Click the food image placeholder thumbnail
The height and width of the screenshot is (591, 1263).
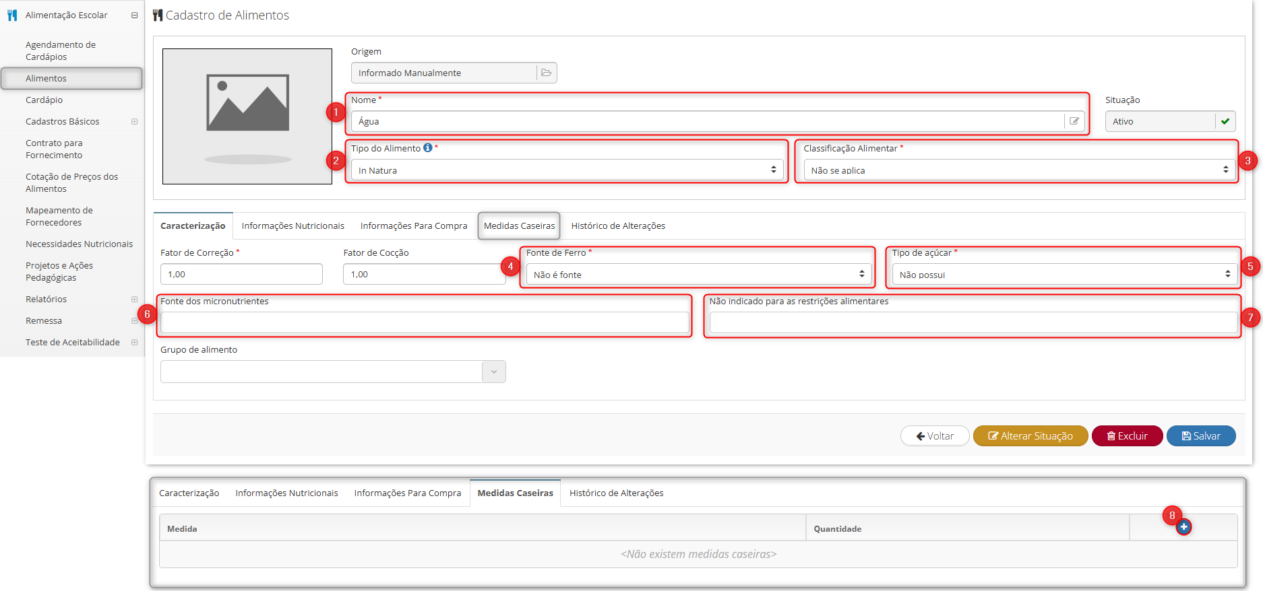point(247,116)
